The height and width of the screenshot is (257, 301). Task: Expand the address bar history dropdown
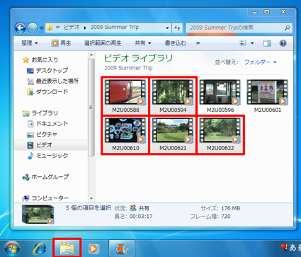167,28
